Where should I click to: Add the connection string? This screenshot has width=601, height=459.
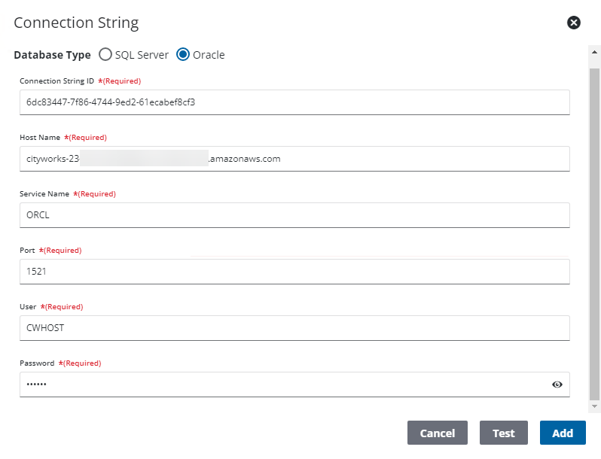[562, 433]
